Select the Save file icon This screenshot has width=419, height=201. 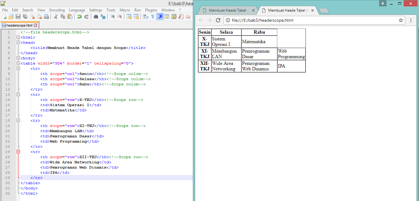click(17, 17)
